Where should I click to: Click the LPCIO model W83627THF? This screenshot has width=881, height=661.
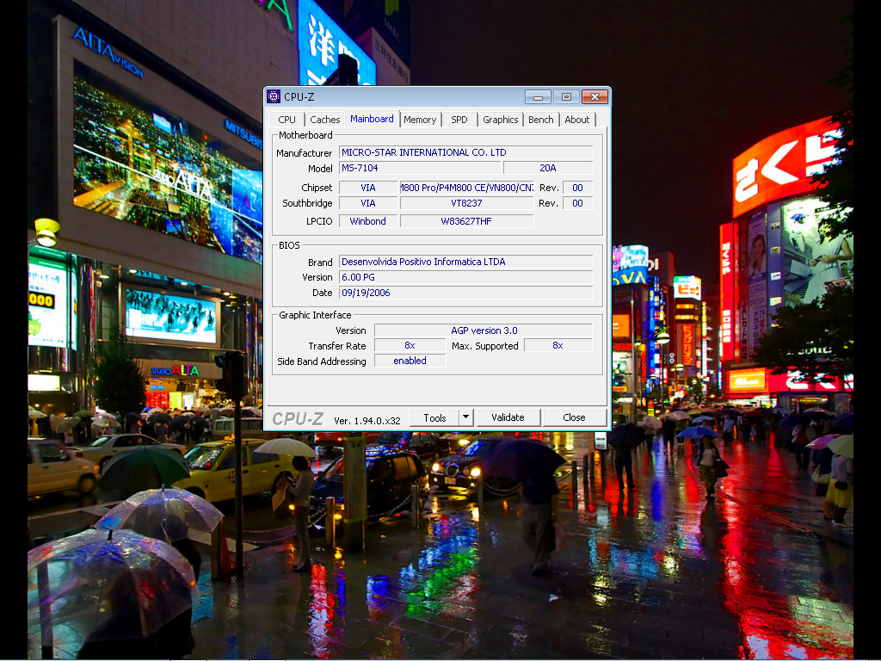pyautogui.click(x=466, y=221)
